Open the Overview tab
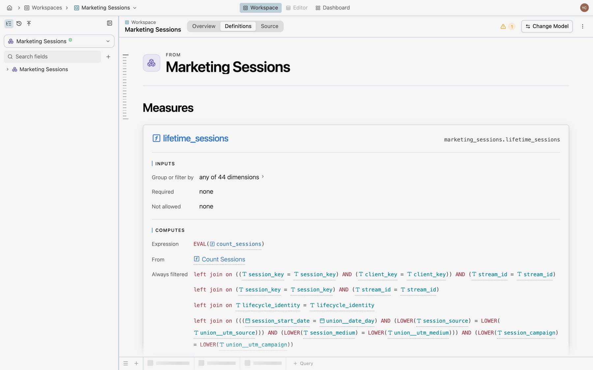 [x=204, y=26]
